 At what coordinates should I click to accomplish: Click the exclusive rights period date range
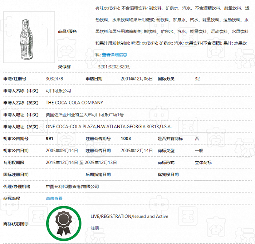[x=81, y=163]
